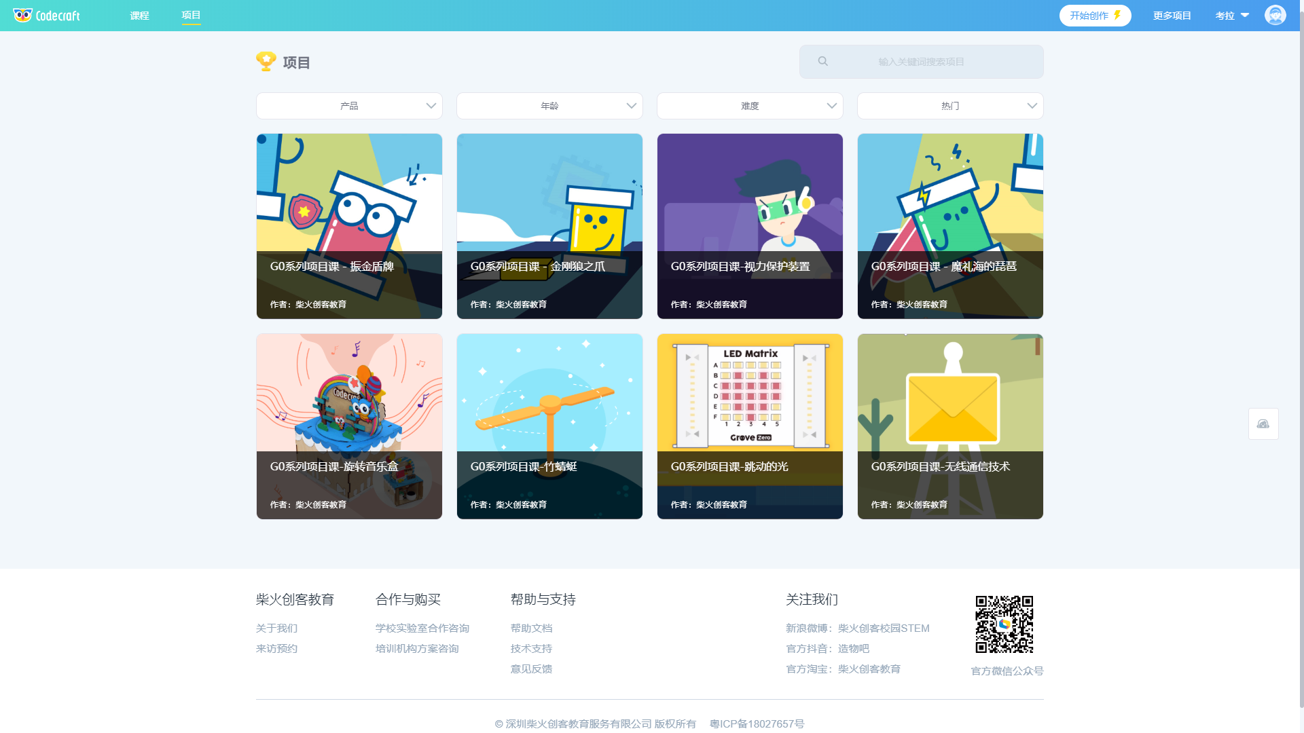Click the floating support icon on the right
This screenshot has width=1304, height=733.
(1263, 424)
